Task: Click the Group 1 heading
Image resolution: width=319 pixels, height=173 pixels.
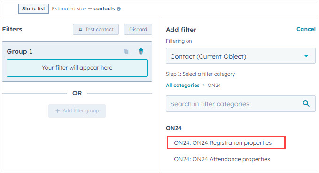Action: (20, 51)
